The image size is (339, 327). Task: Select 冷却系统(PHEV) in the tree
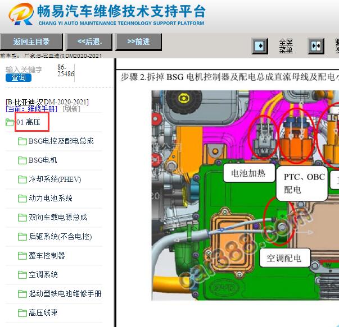click(55, 179)
